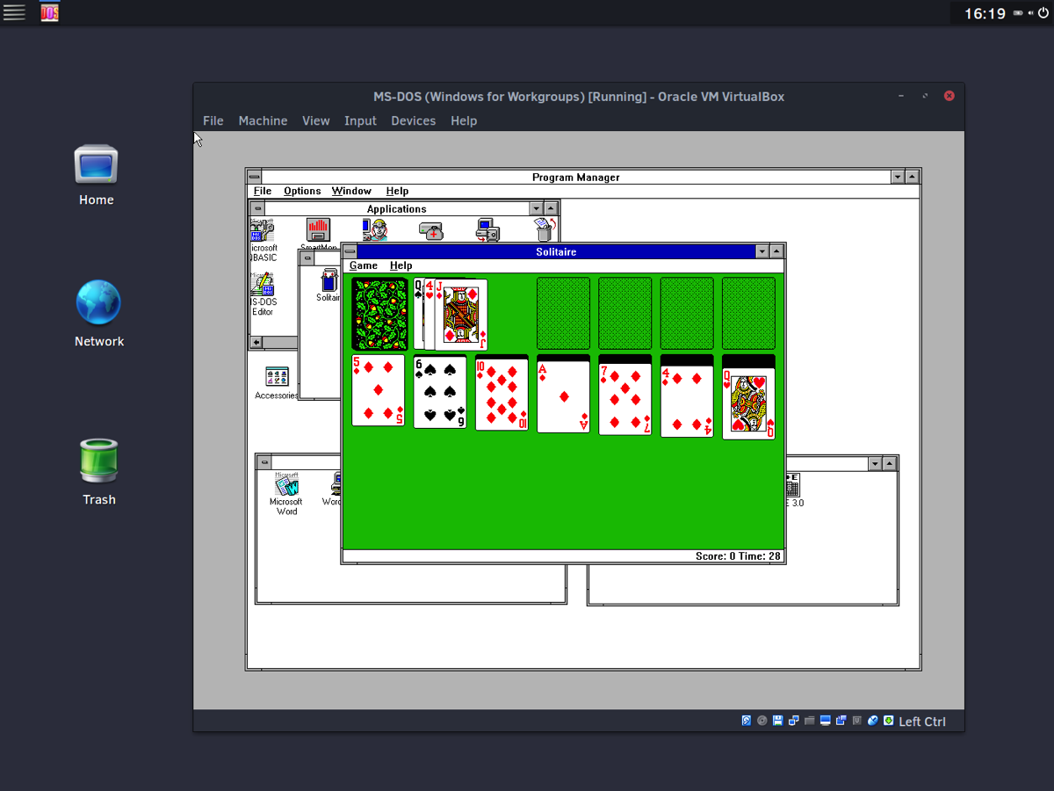The height and width of the screenshot is (791, 1054).
Task: Pick the 5 of diamonds tableau card
Action: tap(379, 390)
